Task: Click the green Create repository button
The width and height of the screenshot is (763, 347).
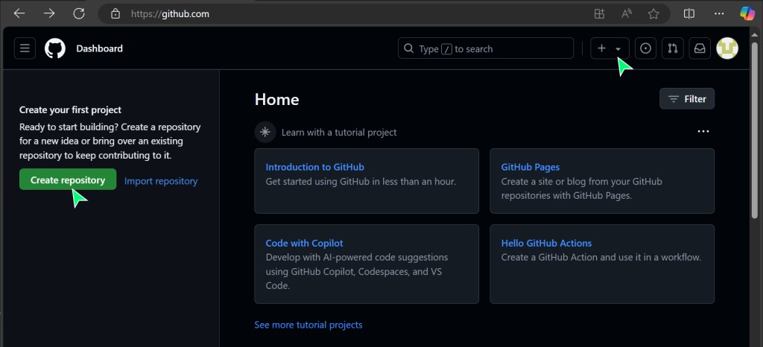Action: (68, 179)
